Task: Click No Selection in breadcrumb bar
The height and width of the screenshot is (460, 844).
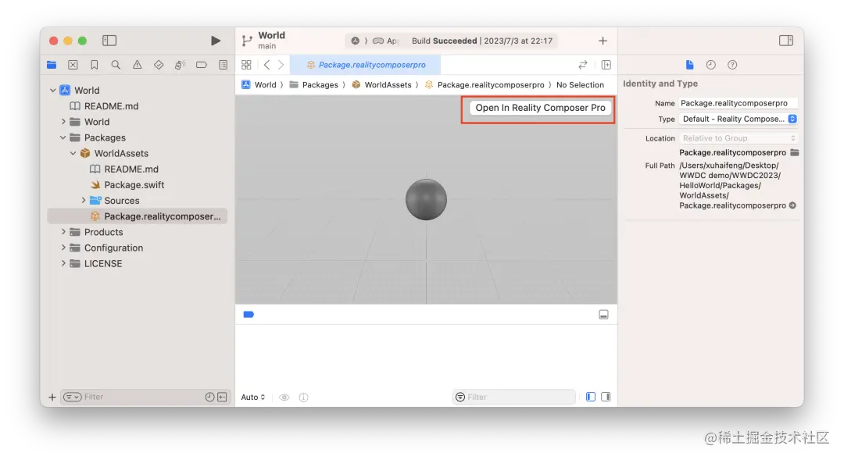Action: [580, 84]
